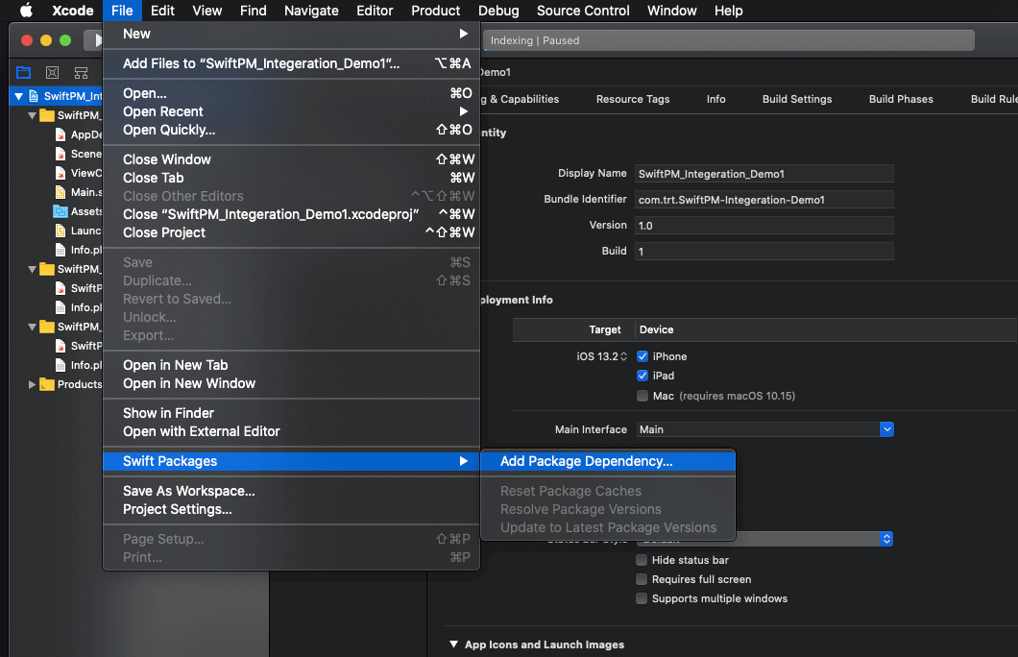Open the Apple menu
Screen dimensions: 1018x657
tap(26, 11)
